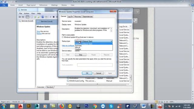Launch Photoshop from the taskbar
The width and height of the screenshot is (194, 109).
pos(86,106)
